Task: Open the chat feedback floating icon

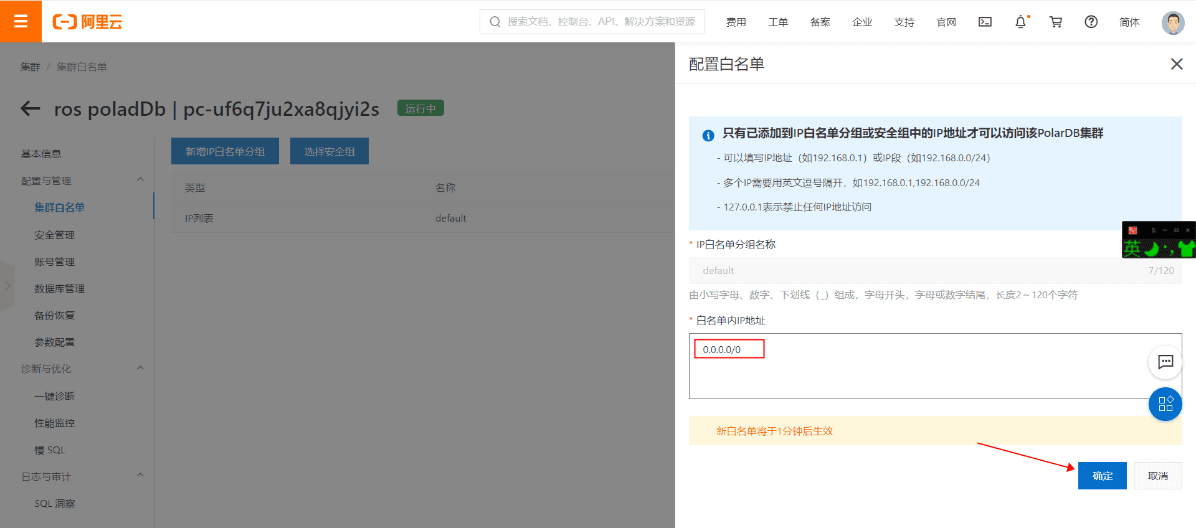Action: [x=1165, y=362]
